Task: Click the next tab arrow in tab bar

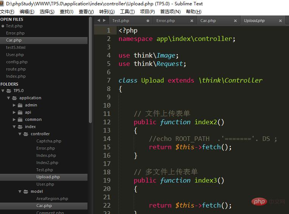Action: click(104, 20)
